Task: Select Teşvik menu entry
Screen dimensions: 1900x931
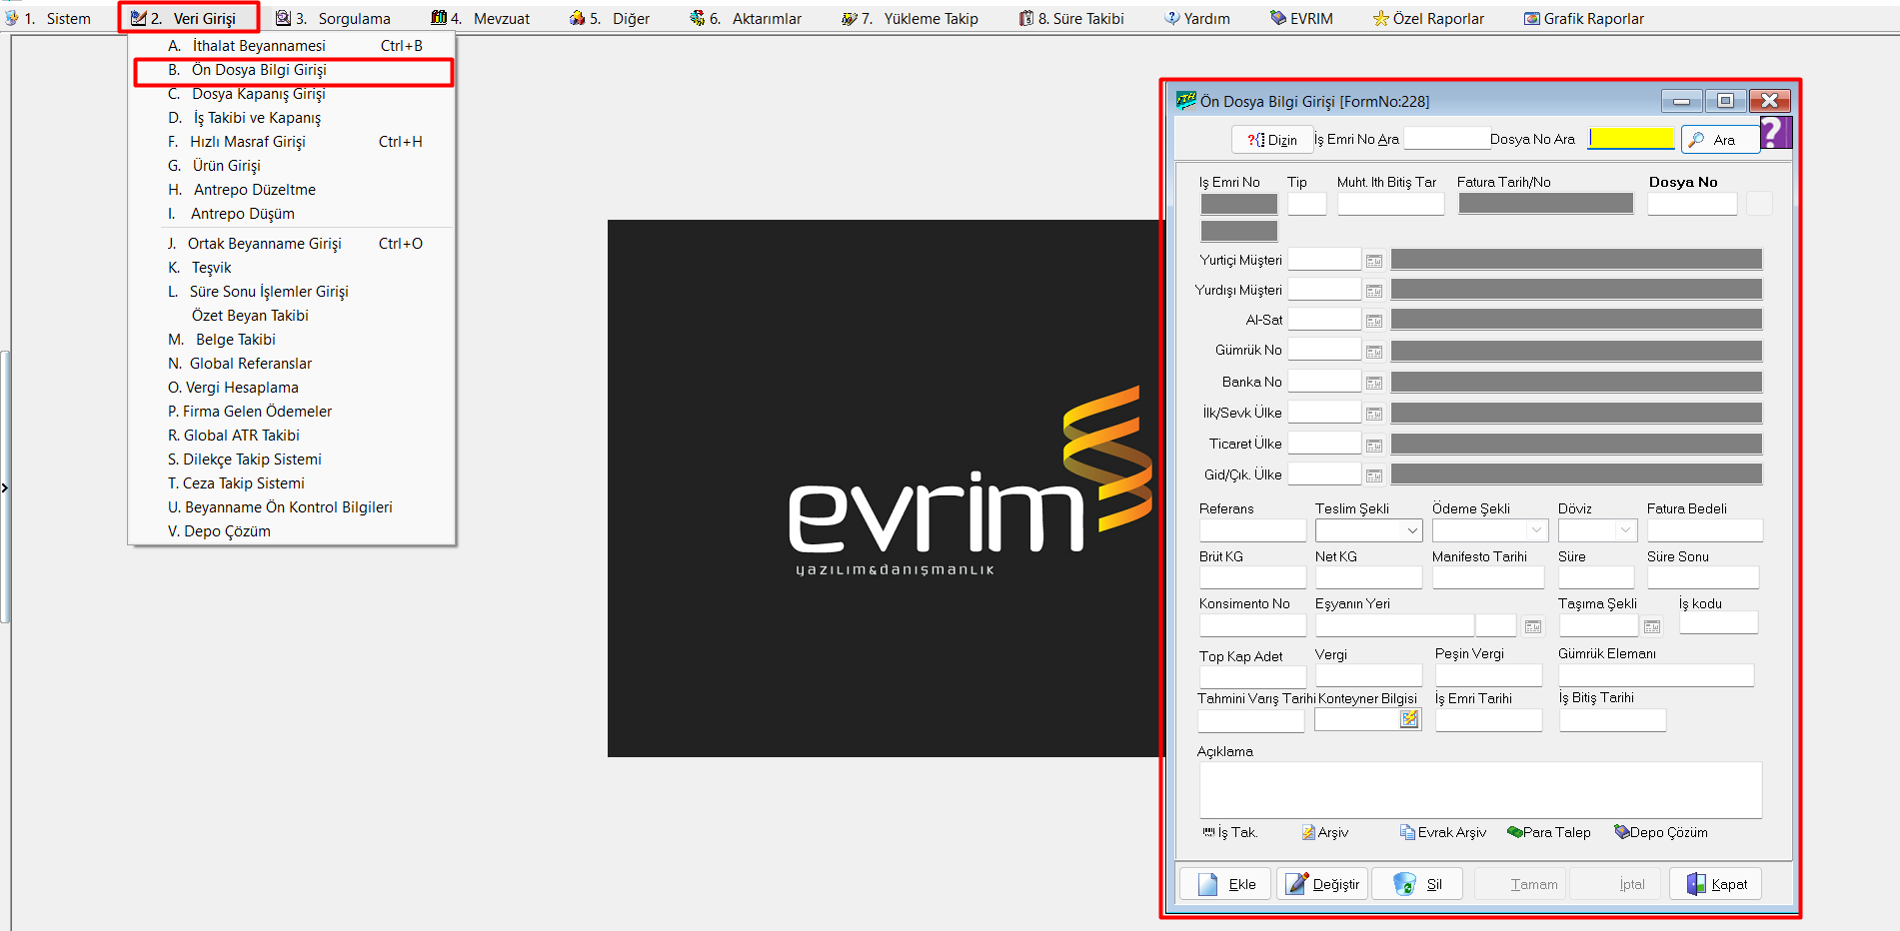Action: pos(292,268)
